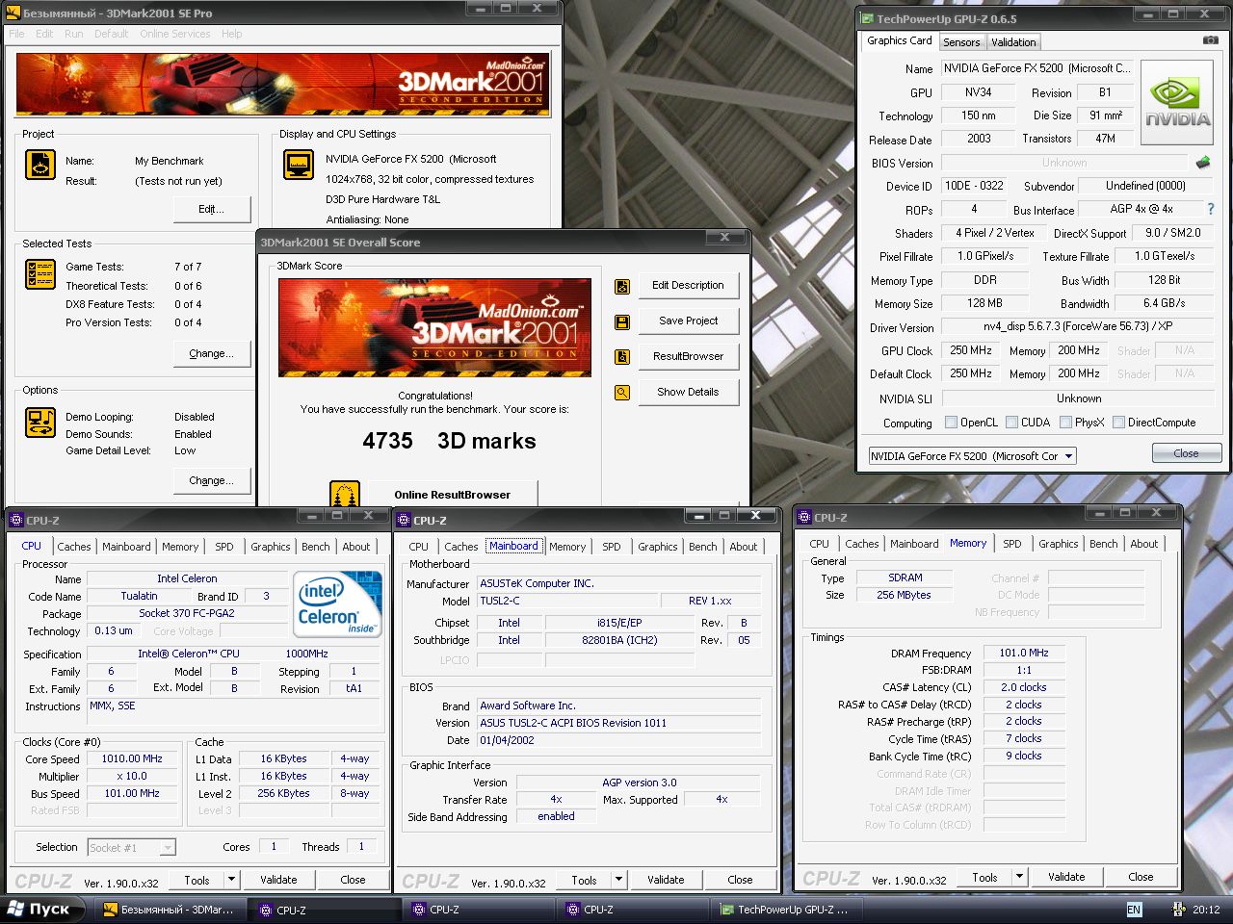Click Close button in GPU-Z window
Image resolution: width=1233 pixels, height=924 pixels.
pos(1186,453)
